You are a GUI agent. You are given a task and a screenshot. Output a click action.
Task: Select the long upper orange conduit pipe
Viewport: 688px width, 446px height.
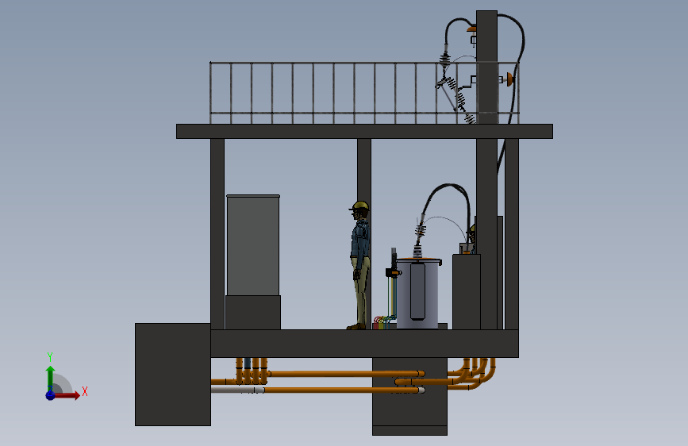coord(346,374)
